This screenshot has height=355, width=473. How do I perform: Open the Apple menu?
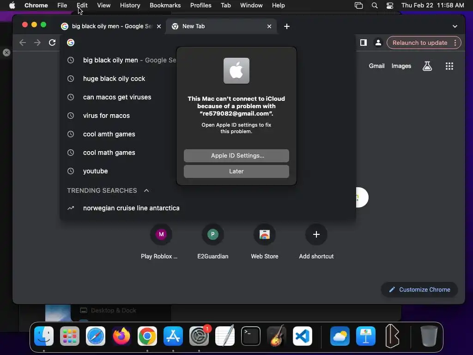[x=12, y=6]
